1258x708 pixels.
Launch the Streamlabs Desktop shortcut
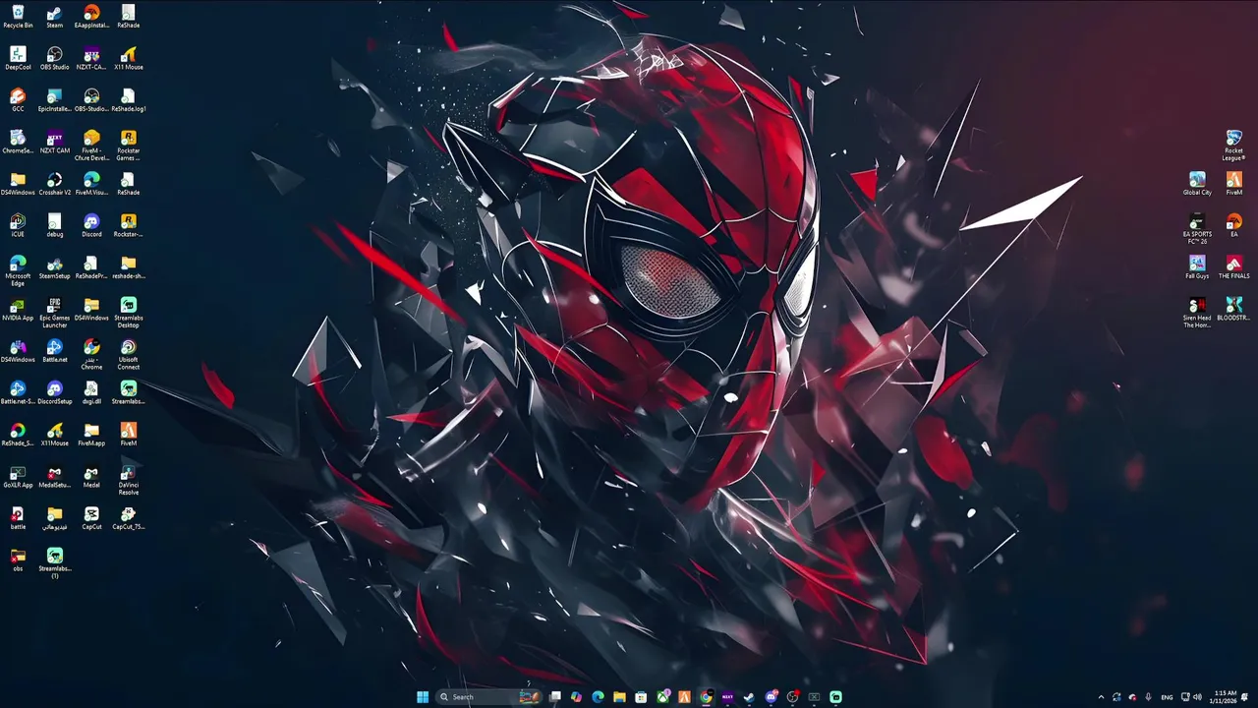coord(128,313)
